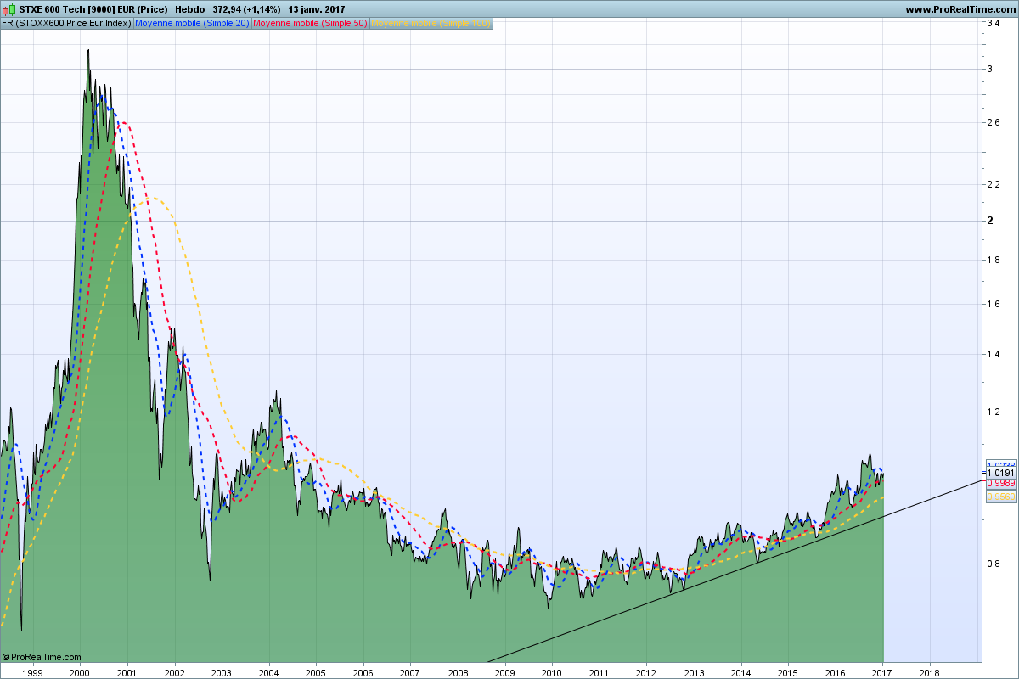
Task: Open the Moyenne mobile (Simple 100) legend label
Action: tap(431, 23)
